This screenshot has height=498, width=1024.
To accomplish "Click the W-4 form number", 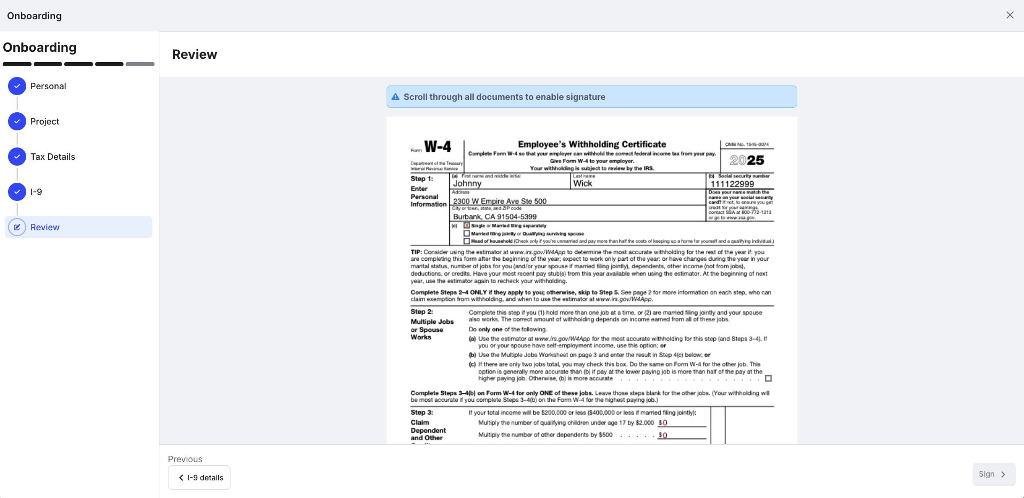I will click(437, 146).
